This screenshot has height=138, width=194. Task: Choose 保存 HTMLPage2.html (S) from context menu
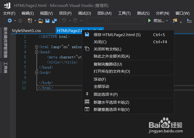pyautogui.click(x=128, y=35)
